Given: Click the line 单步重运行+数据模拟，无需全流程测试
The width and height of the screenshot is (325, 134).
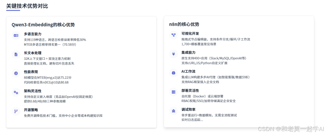Looking at the screenshot, I should coord(209,115).
